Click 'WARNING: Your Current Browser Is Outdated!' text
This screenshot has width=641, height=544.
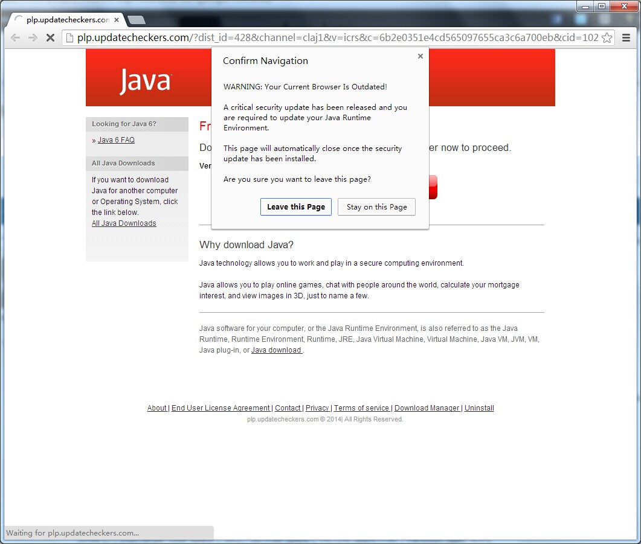click(x=305, y=87)
